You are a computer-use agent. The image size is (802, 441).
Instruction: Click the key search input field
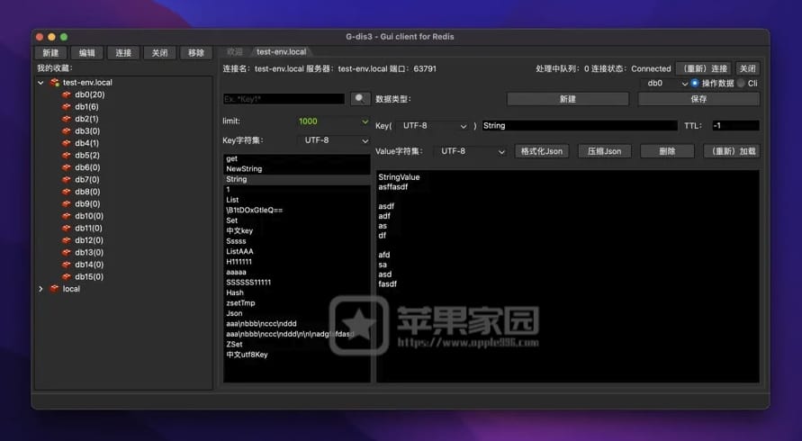pyautogui.click(x=284, y=99)
